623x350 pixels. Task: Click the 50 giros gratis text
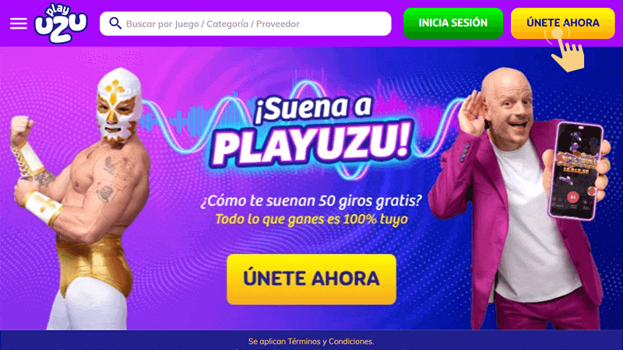(371, 201)
